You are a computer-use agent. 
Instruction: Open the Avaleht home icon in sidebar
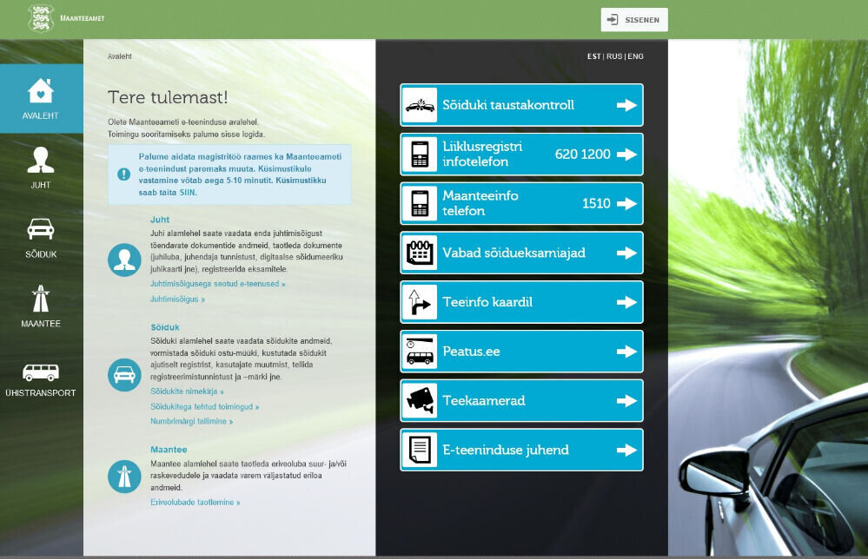point(41,90)
